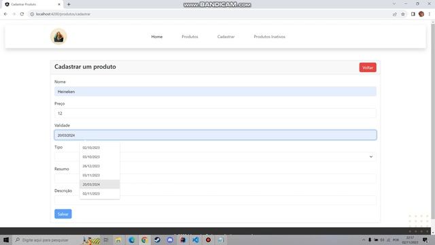Focus the Resumo input field
The height and width of the screenshot is (245, 435).
point(215,178)
